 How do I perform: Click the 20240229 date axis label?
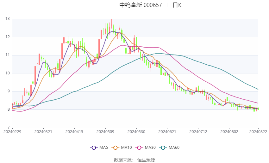[12, 132]
